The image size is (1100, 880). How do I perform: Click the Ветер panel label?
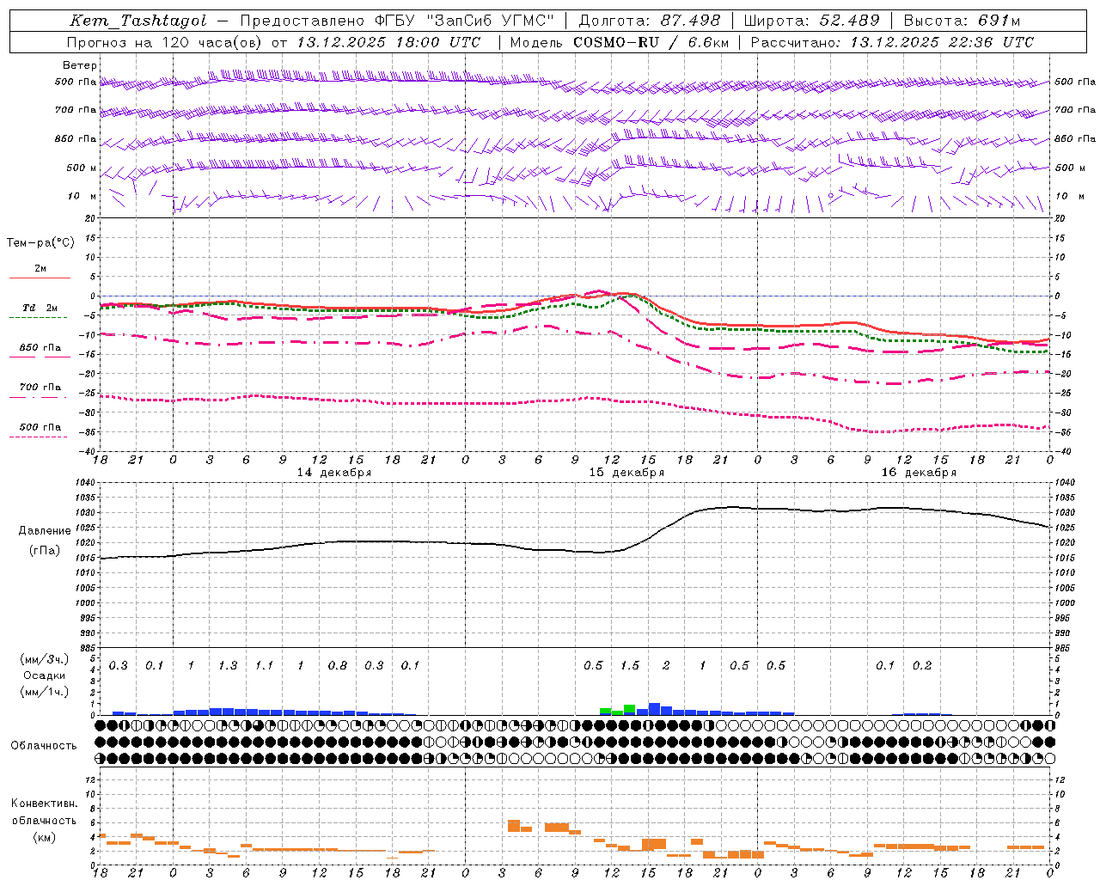click(x=79, y=65)
